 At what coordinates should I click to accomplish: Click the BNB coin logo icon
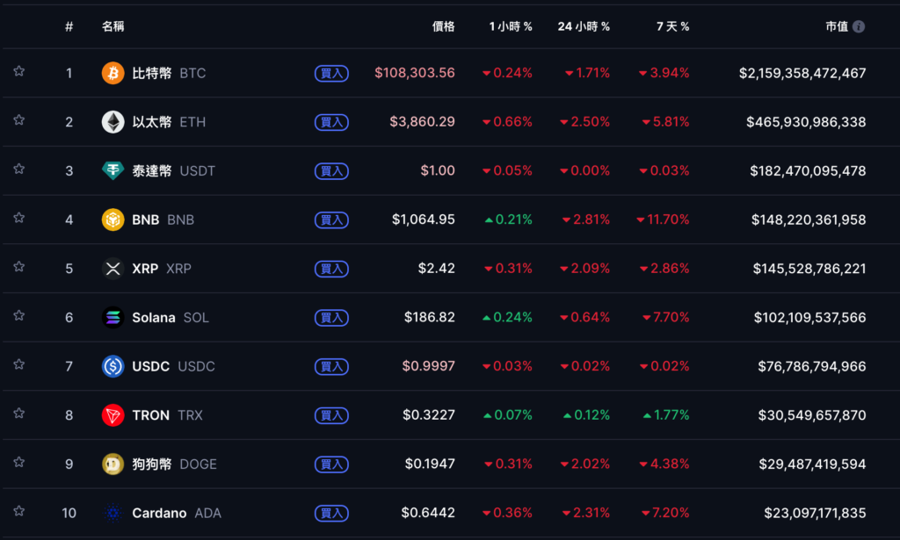pos(112,220)
